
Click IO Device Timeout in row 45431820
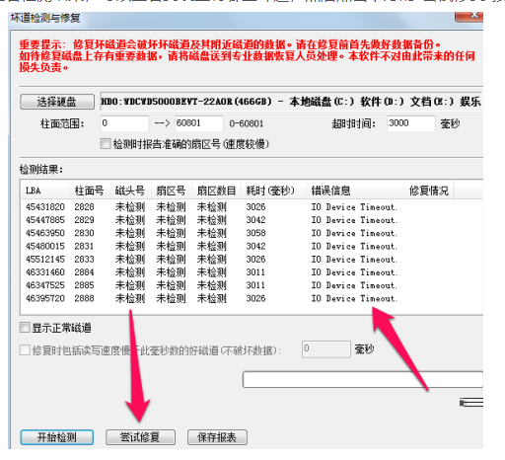354,207
